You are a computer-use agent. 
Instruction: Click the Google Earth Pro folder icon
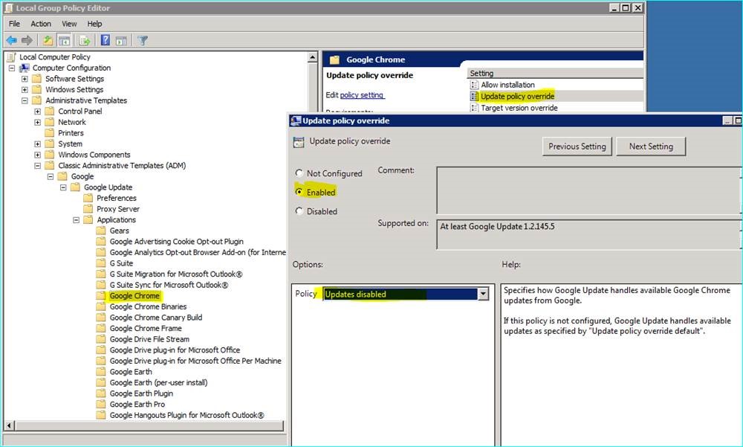(x=101, y=405)
